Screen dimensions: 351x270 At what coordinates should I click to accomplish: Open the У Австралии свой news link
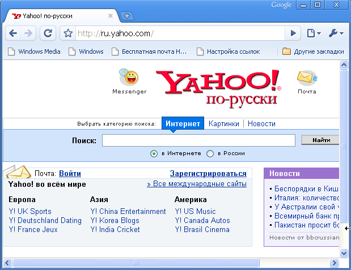click(307, 207)
